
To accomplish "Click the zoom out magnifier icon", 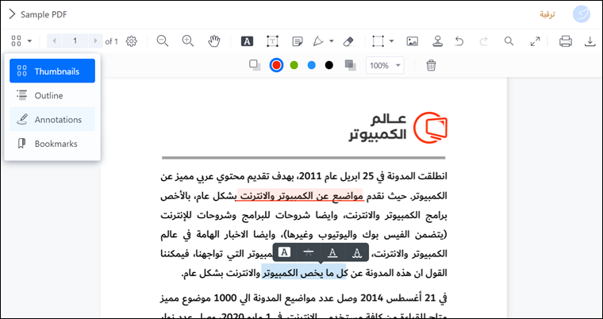I will [x=163, y=41].
